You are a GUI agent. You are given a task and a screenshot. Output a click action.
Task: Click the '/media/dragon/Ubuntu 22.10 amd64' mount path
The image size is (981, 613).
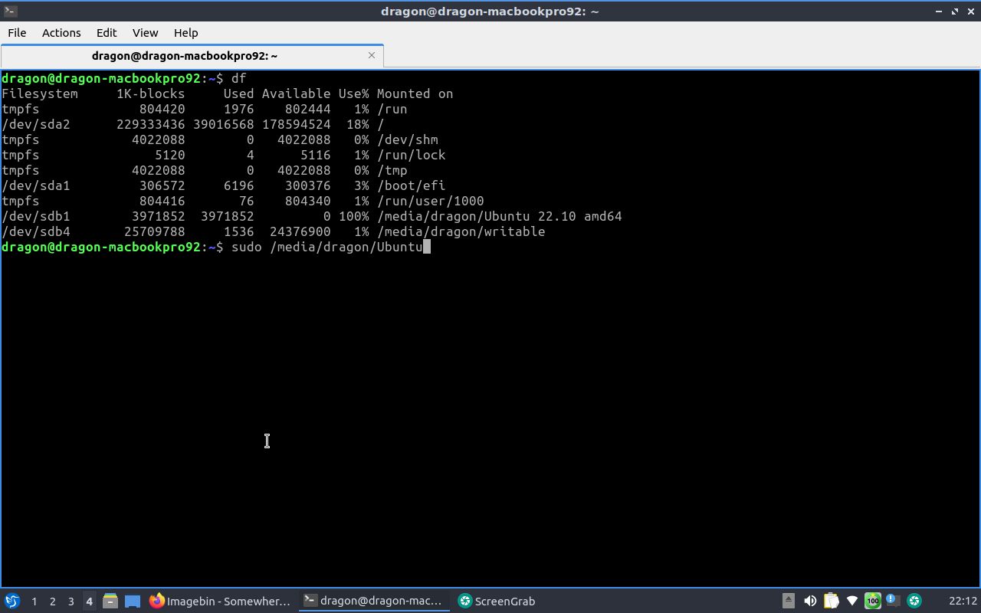[x=500, y=216]
